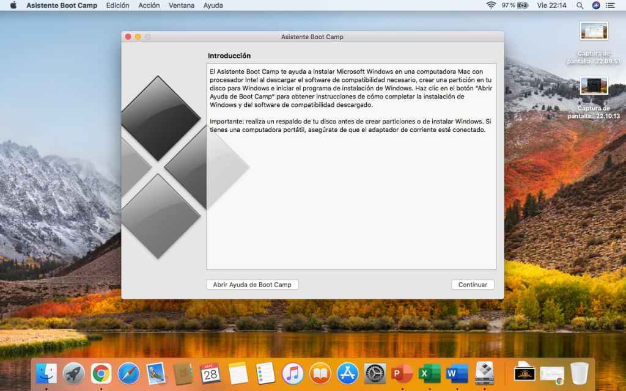
Task: Click the Wi-Fi status icon
Action: click(491, 5)
